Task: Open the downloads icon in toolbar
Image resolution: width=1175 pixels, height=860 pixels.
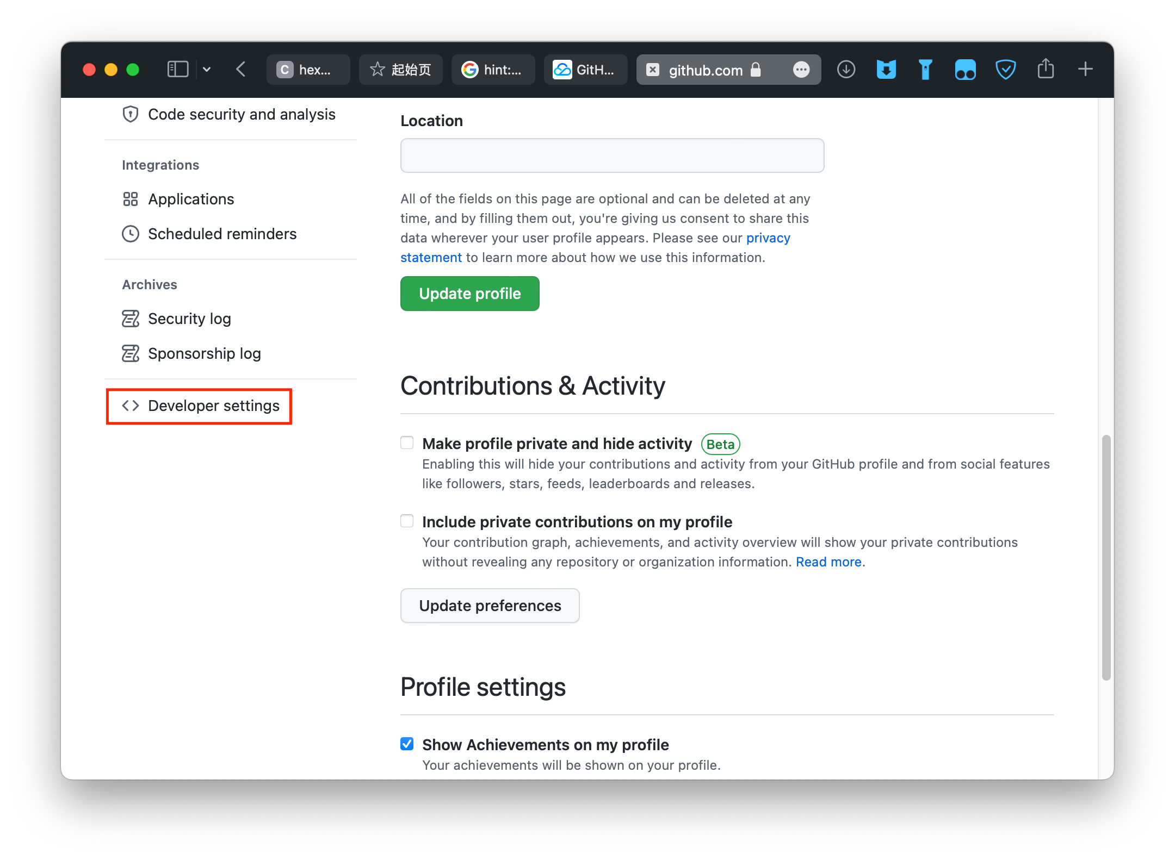Action: pyautogui.click(x=846, y=70)
